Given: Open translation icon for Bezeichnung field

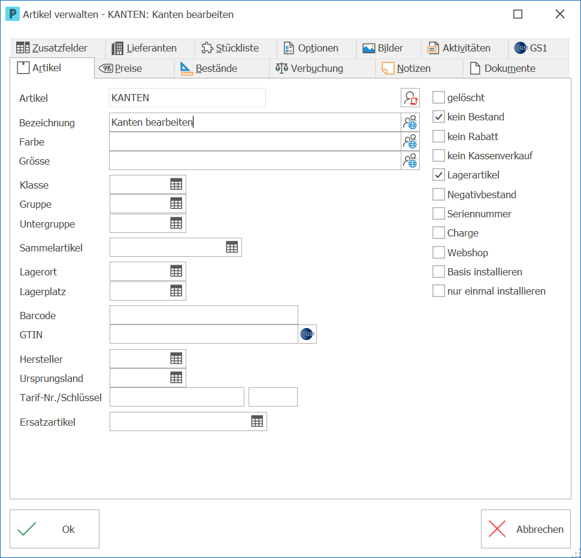Looking at the screenshot, I should click(x=410, y=122).
